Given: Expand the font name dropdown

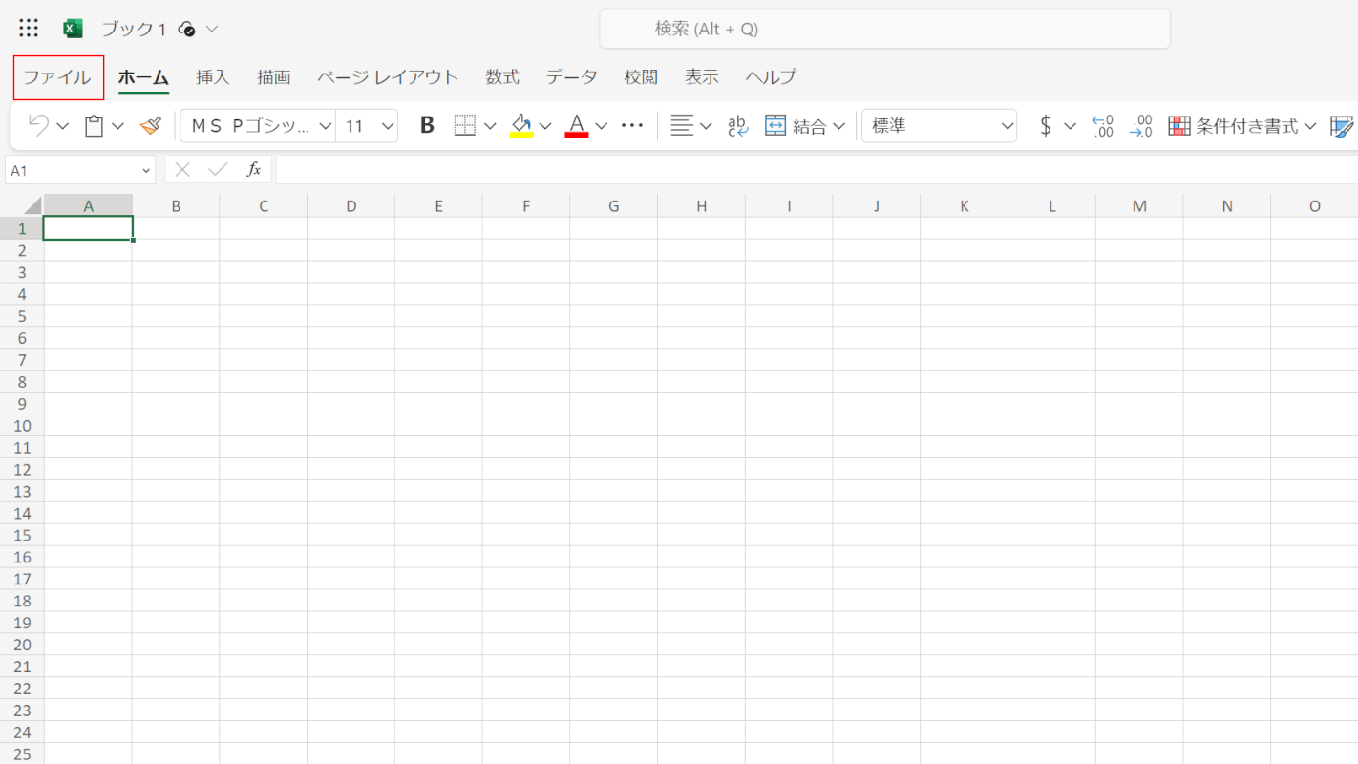Looking at the screenshot, I should [x=325, y=125].
